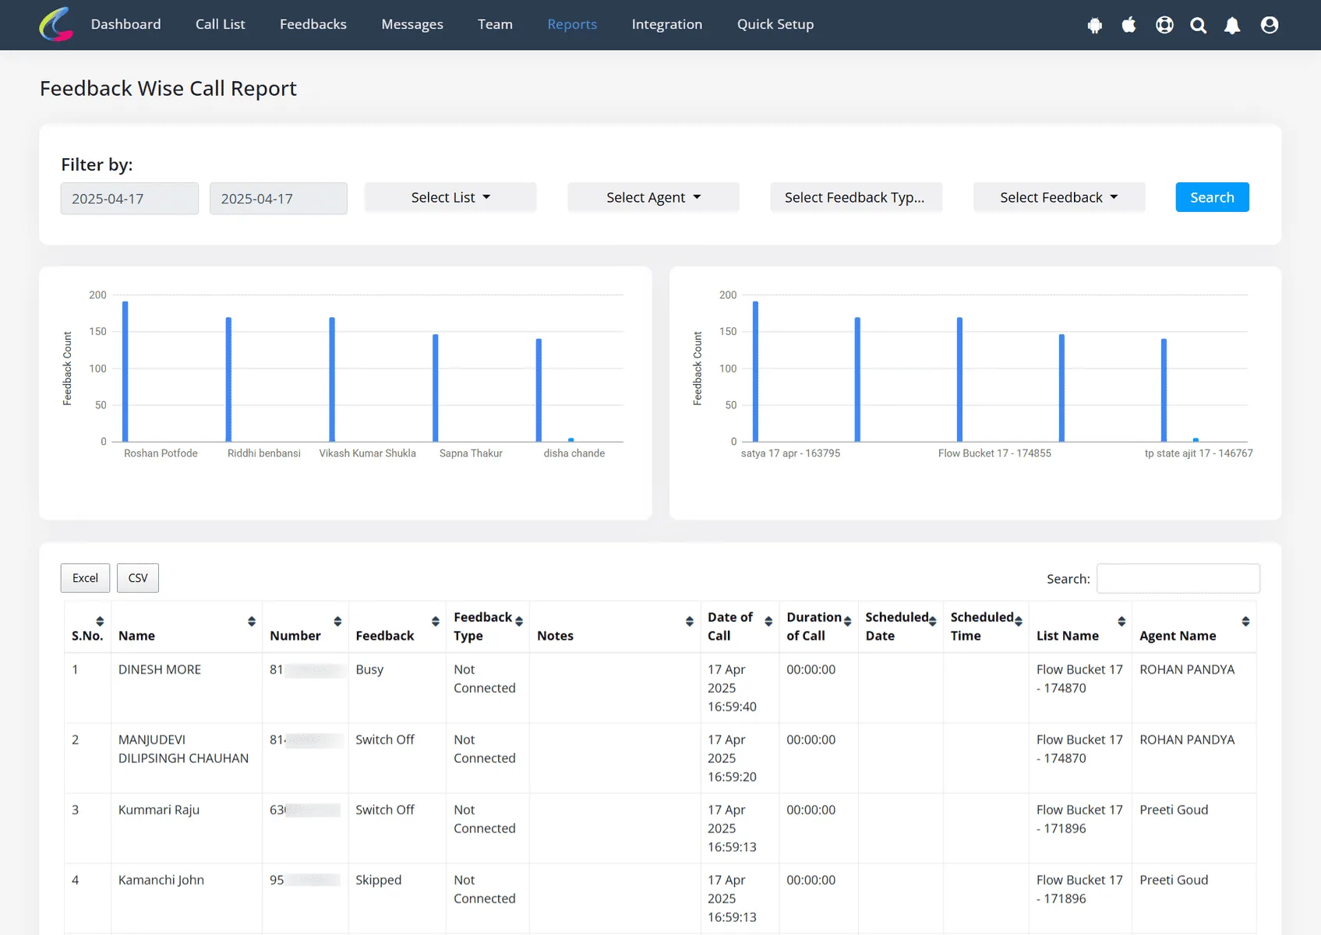Click the Apple app icon
Screen dimensions: 1321x935
(1129, 25)
